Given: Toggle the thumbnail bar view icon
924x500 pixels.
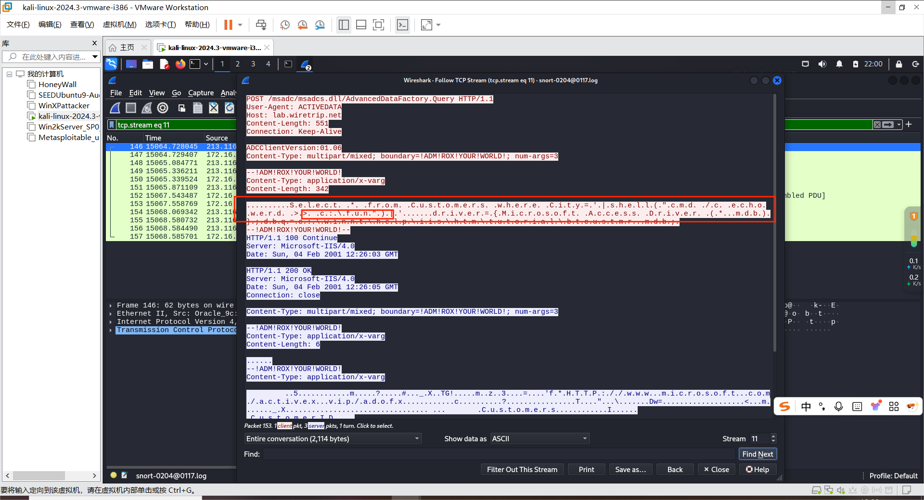Looking at the screenshot, I should (x=361, y=25).
